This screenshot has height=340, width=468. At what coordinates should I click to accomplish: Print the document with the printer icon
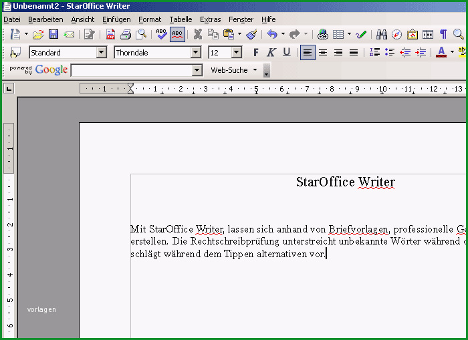(x=126, y=35)
